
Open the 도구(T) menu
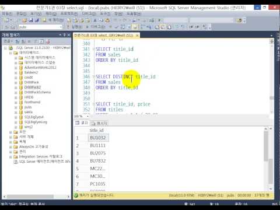[x=105, y=13]
